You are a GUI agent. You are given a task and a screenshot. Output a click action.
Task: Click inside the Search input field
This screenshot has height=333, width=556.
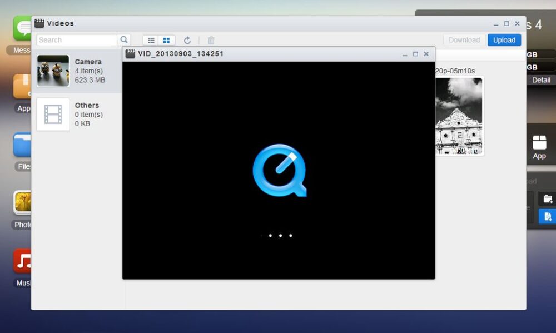click(76, 39)
